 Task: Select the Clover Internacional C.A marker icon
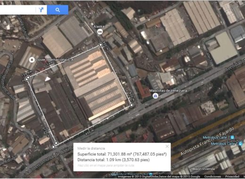[32, 60]
